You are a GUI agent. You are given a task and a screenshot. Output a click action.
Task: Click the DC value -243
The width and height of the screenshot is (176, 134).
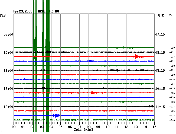tap(172, 120)
